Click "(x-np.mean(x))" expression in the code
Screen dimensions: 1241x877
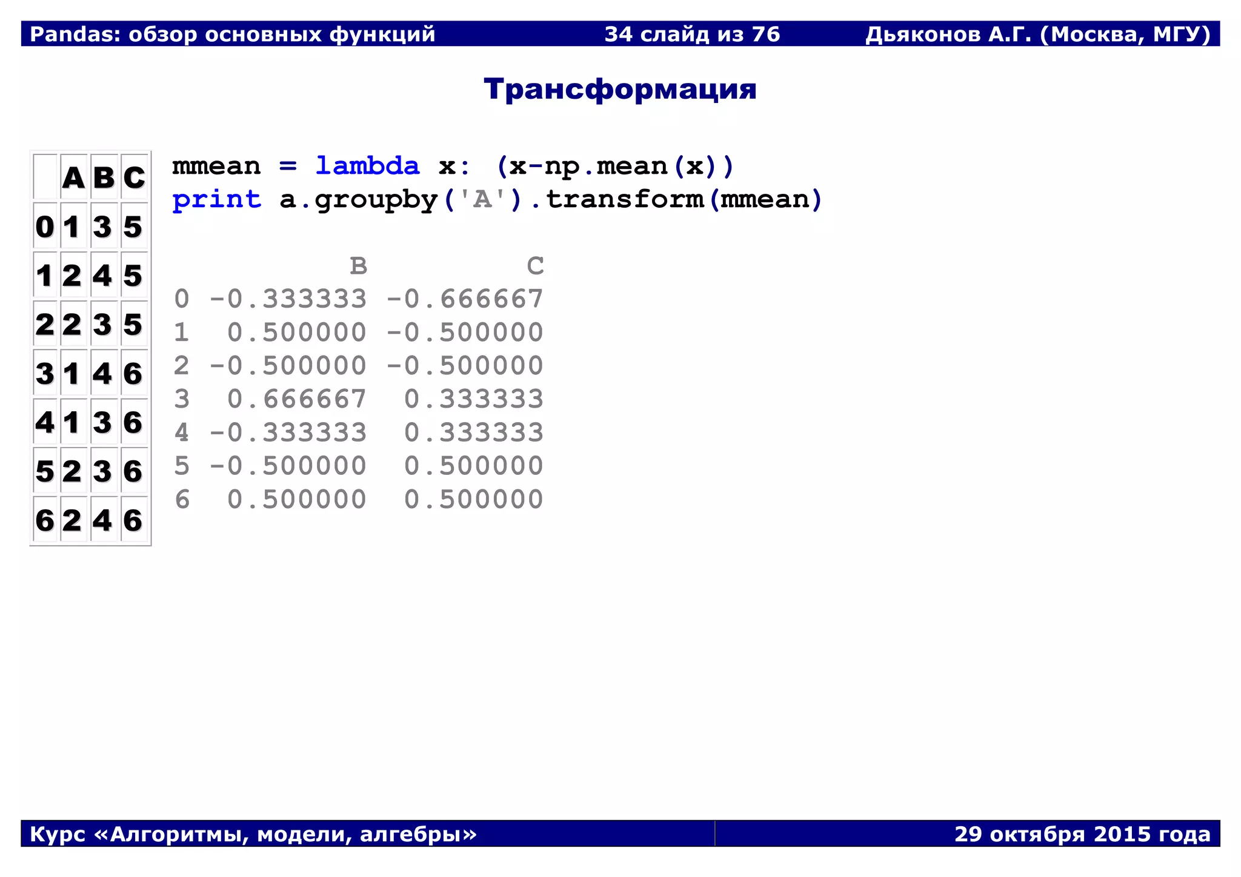tap(615, 167)
